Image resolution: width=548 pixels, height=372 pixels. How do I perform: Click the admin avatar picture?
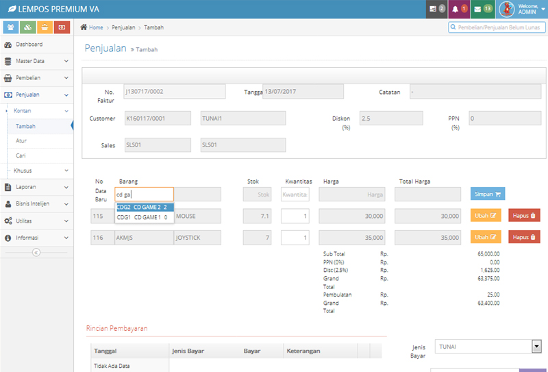506,9
